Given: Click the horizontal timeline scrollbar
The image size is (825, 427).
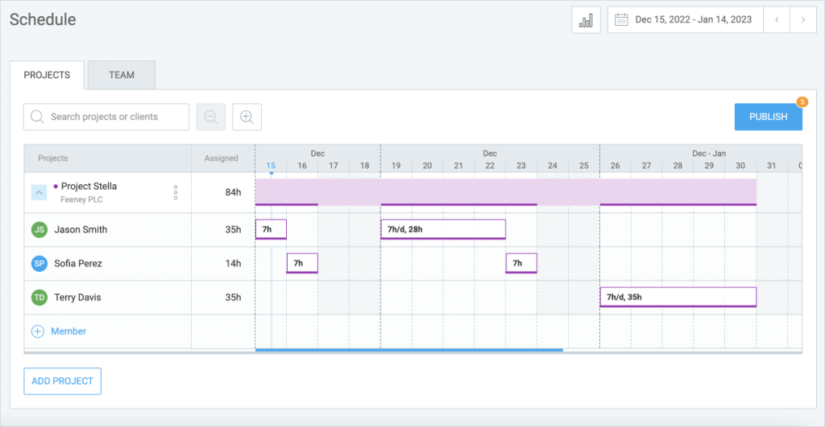Looking at the screenshot, I should click(x=408, y=350).
